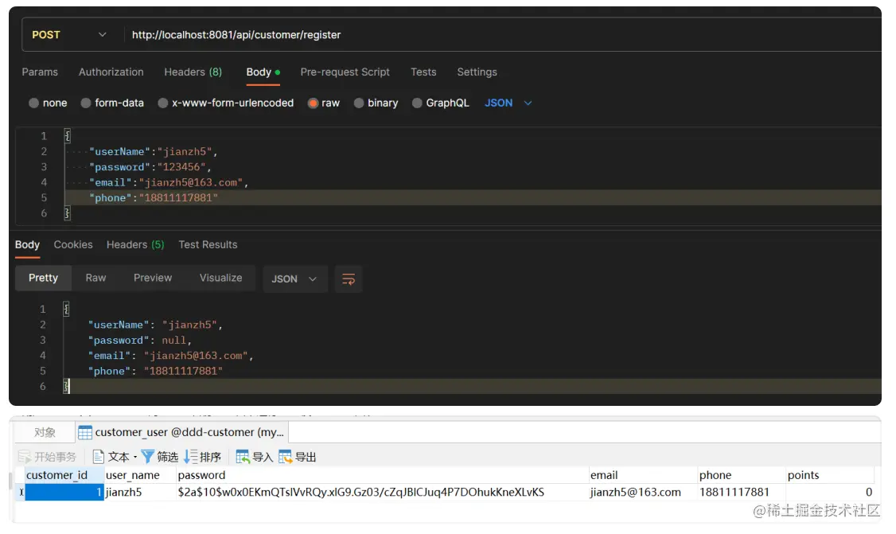The width and height of the screenshot is (896, 534).
Task: Open the response Cookies tab
Action: [73, 244]
